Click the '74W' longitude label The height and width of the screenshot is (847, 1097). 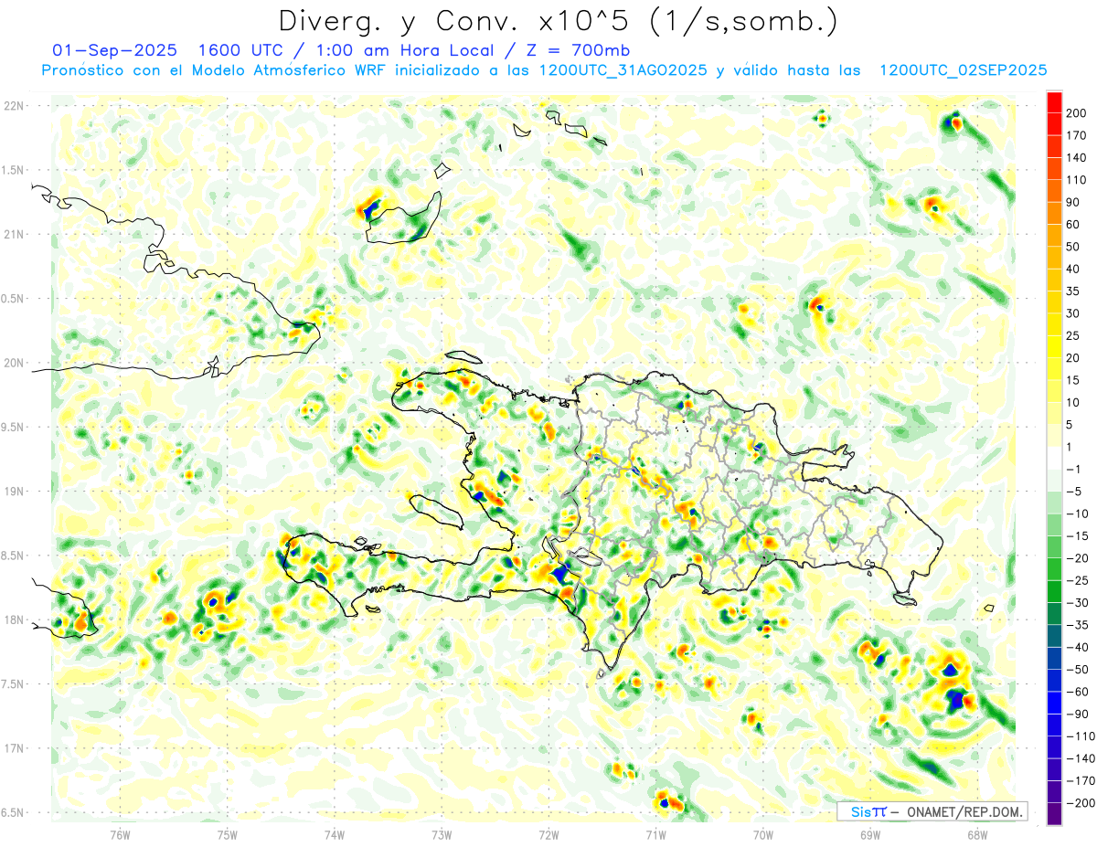coord(335,835)
